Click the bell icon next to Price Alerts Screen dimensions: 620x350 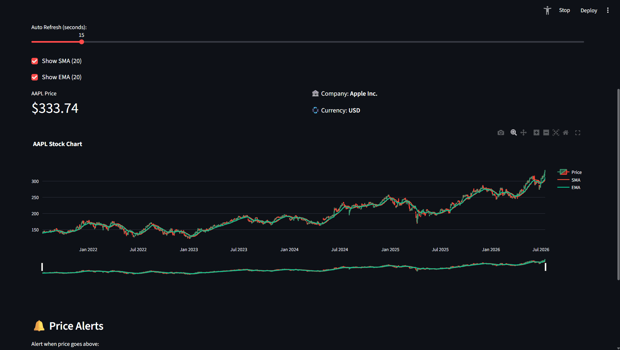point(39,326)
